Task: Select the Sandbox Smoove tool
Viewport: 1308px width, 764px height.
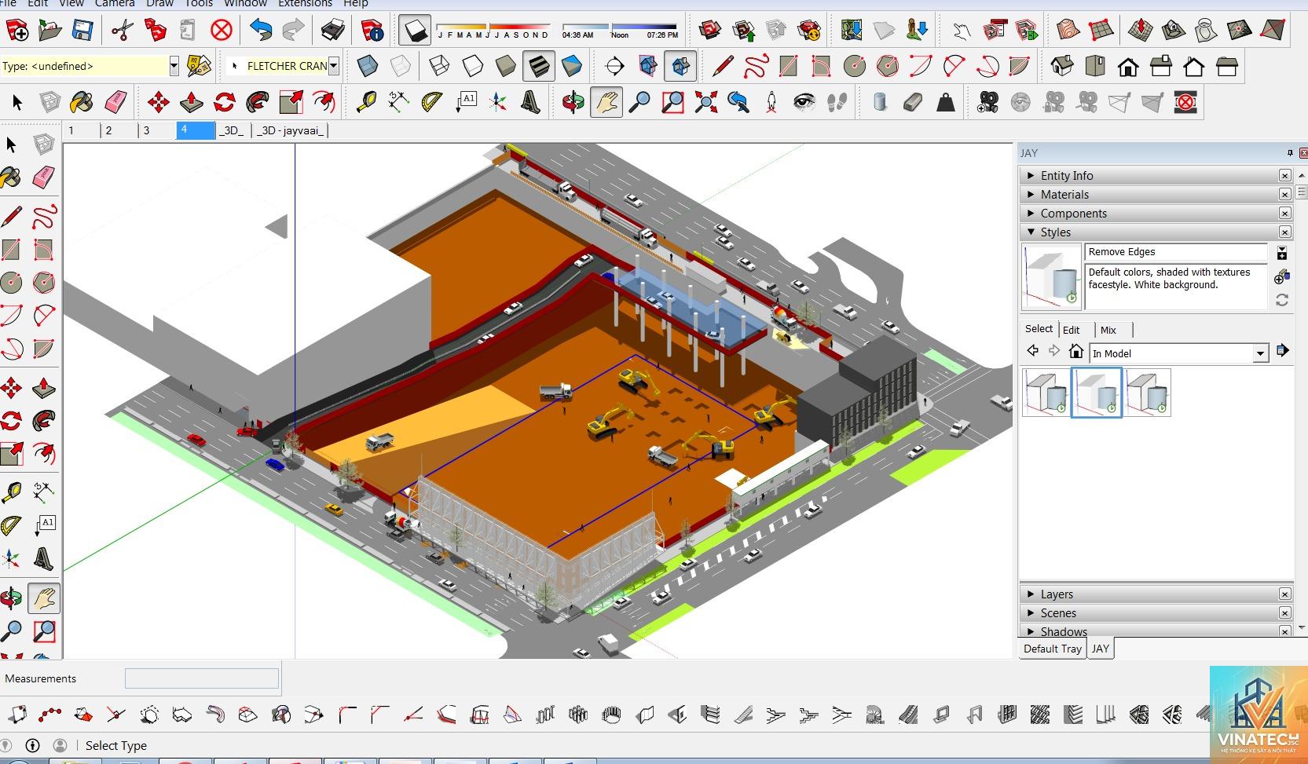Action: (1140, 31)
